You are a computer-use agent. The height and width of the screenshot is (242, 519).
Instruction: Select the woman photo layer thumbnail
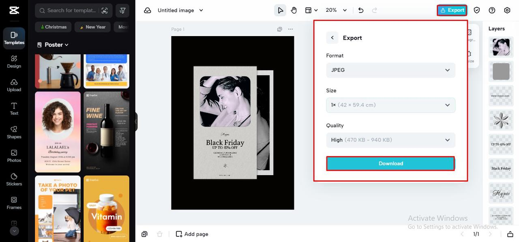click(501, 47)
